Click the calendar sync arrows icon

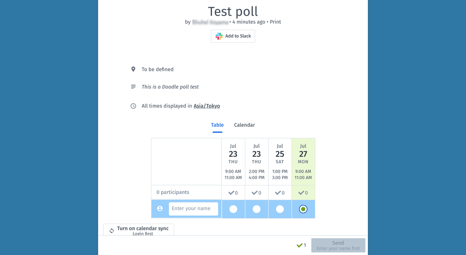tap(111, 230)
